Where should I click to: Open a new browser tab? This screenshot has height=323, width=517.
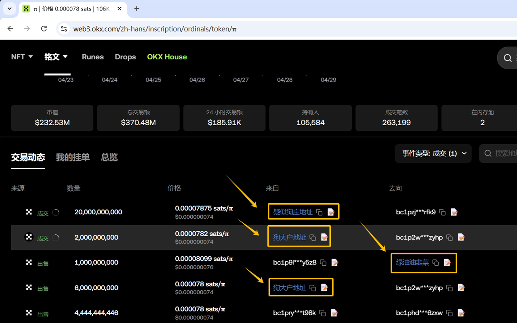[x=137, y=8]
